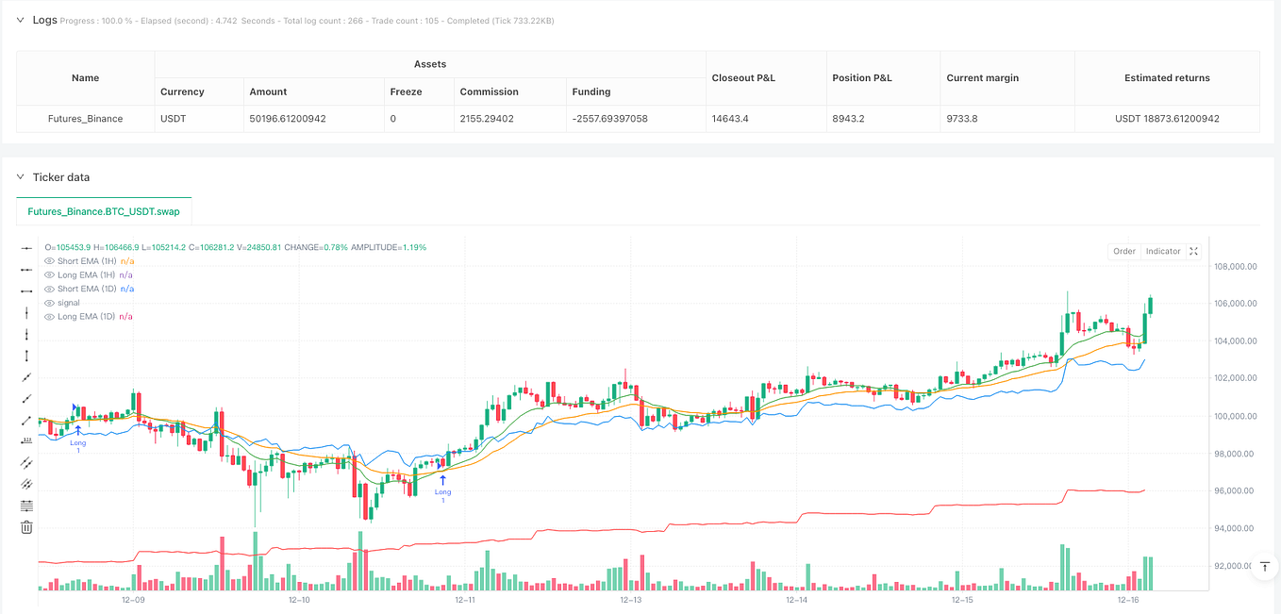1281x614 pixels.
Task: Hide the Long EMA (1D) indicator line
Action: coord(48,316)
